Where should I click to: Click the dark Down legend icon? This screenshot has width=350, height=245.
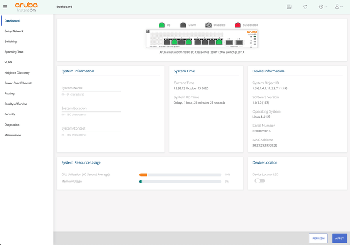(183, 25)
